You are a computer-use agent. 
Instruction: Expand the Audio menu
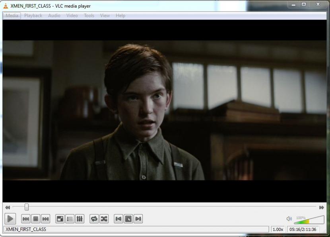[54, 16]
